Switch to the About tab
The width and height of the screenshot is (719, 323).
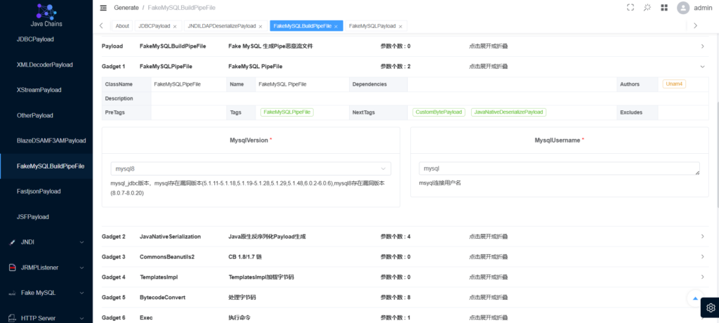coord(122,26)
